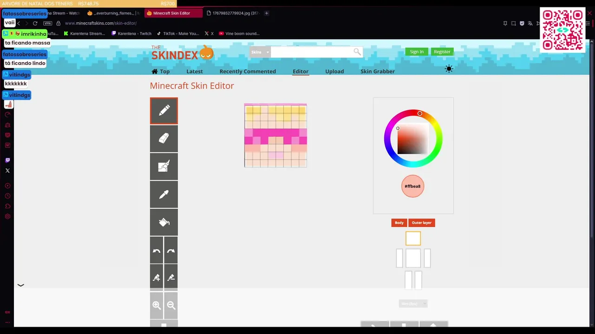Toggle dark mode with sun icon

pyautogui.click(x=449, y=69)
